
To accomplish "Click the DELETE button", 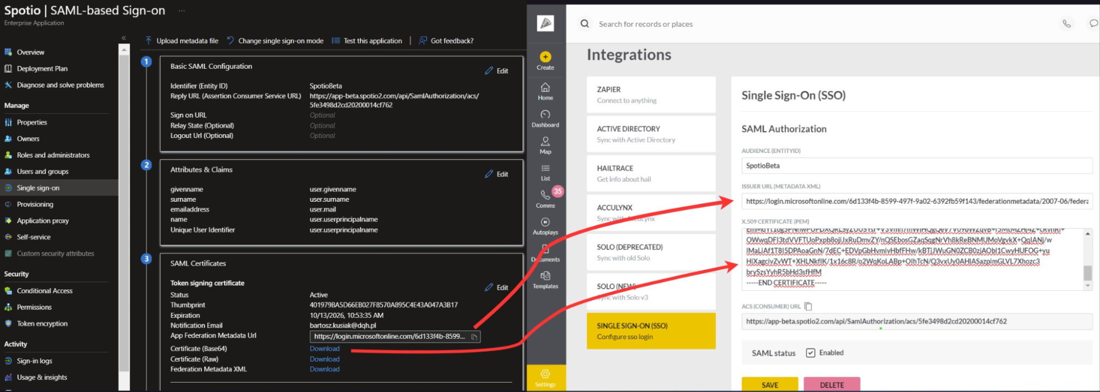I will [831, 384].
